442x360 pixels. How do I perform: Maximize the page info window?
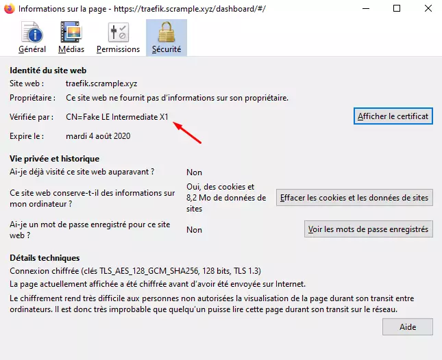pos(397,8)
